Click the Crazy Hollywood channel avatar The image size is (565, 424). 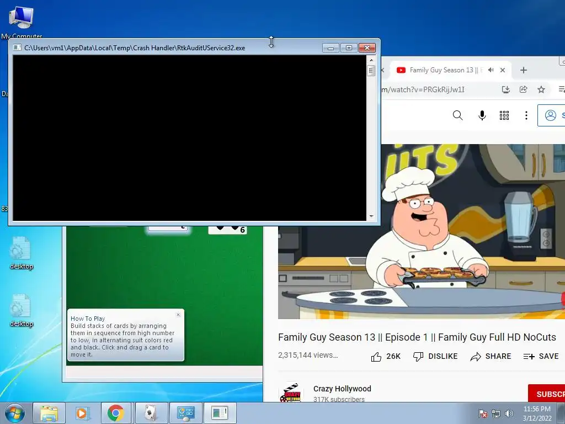point(291,393)
